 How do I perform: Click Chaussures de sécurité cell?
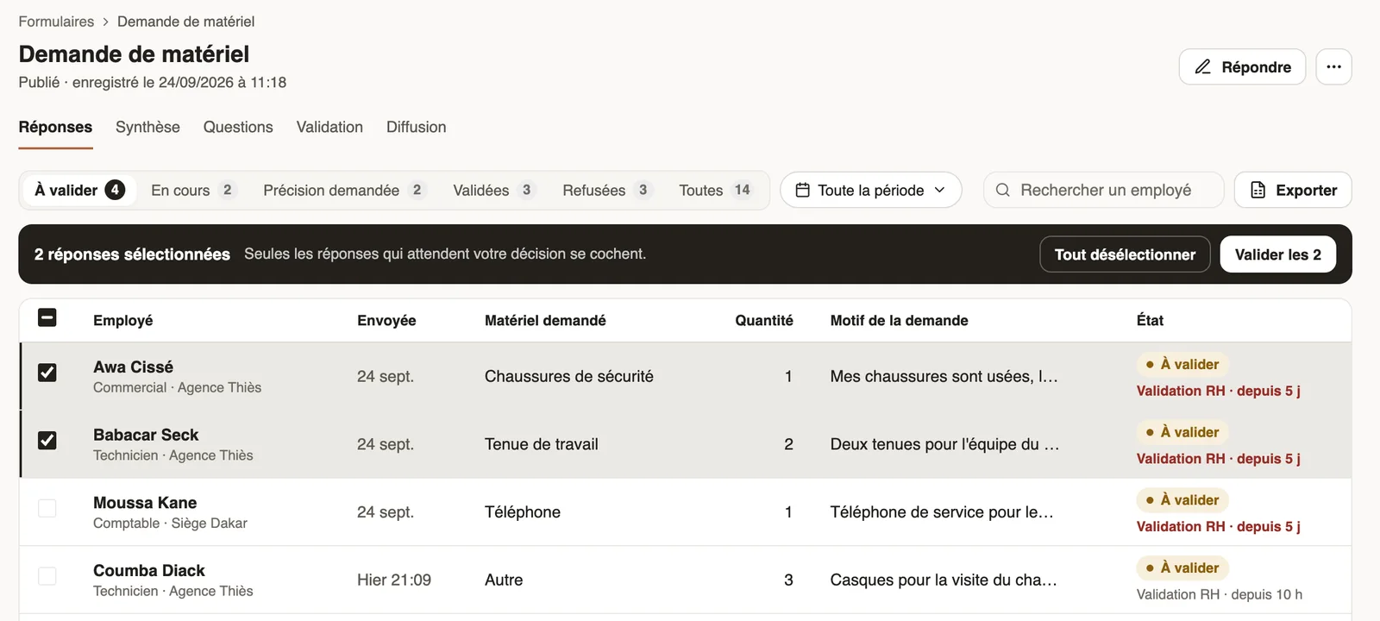(569, 376)
